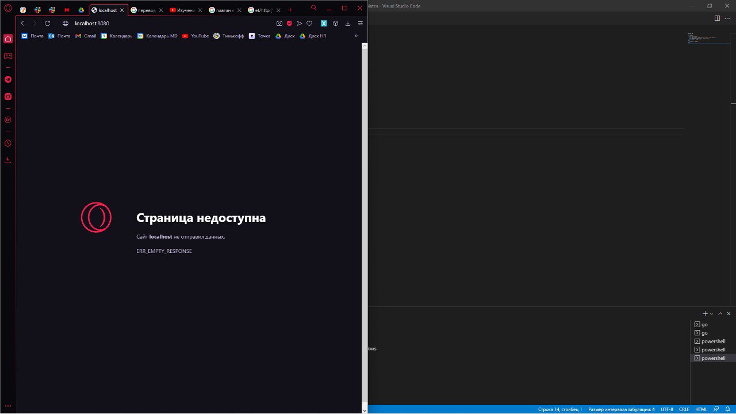Reload the localhost page
The image size is (736, 414).
[48, 24]
